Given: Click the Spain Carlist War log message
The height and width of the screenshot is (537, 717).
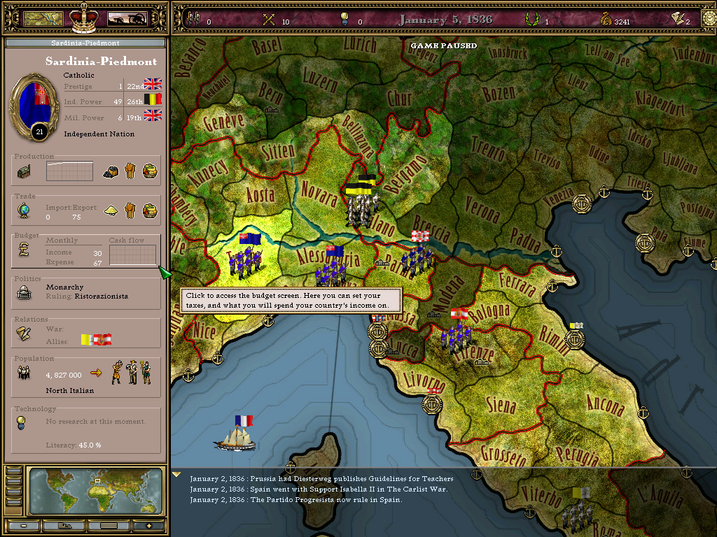Looking at the screenshot, I should pos(319,489).
